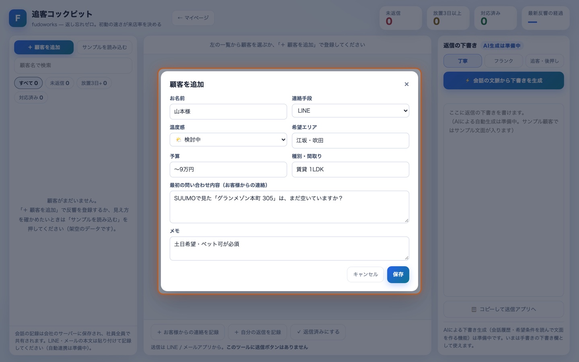579x362 pixels.
Task: Click the 放置3日以上 stat card
Action: click(448, 18)
